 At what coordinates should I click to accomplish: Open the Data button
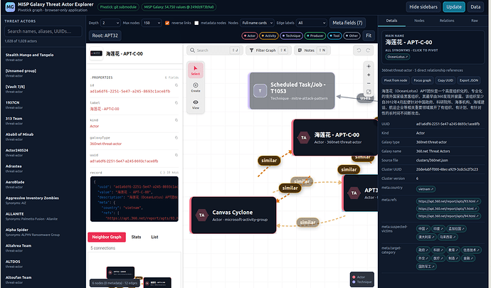pos(475,7)
